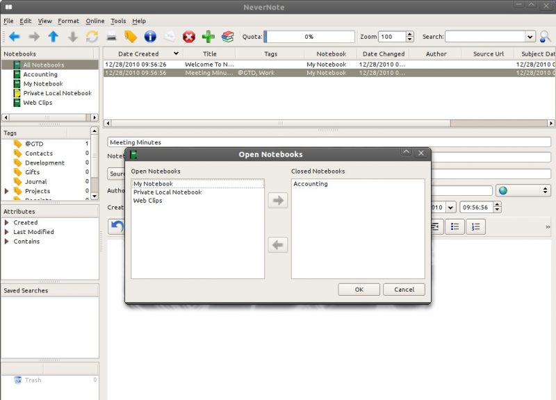This screenshot has width=556, height=400.
Task: Expand the Projects tag tree
Action: click(x=6, y=191)
